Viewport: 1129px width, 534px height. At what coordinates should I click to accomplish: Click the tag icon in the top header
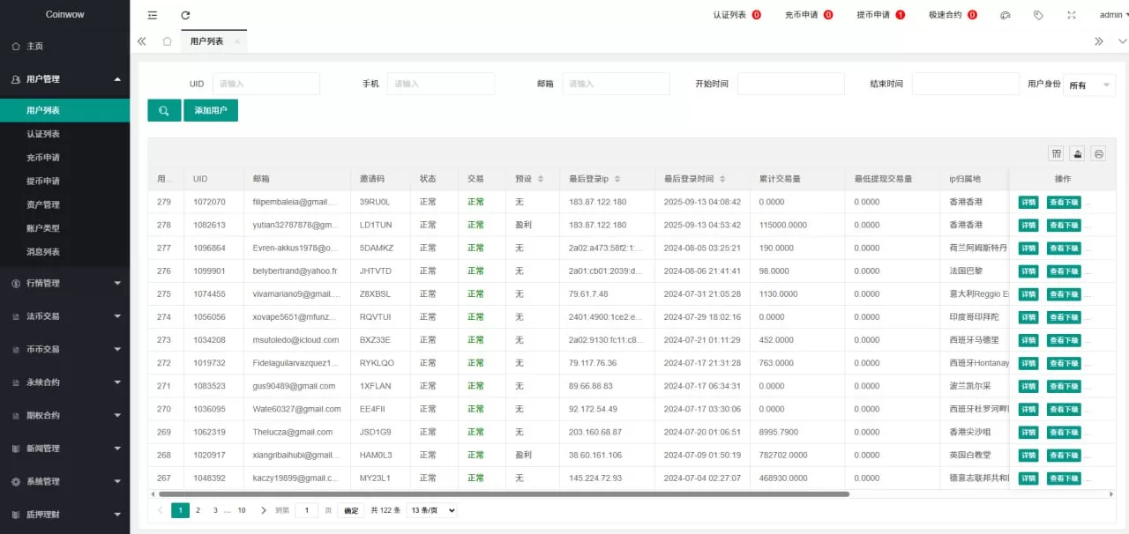coord(1037,15)
